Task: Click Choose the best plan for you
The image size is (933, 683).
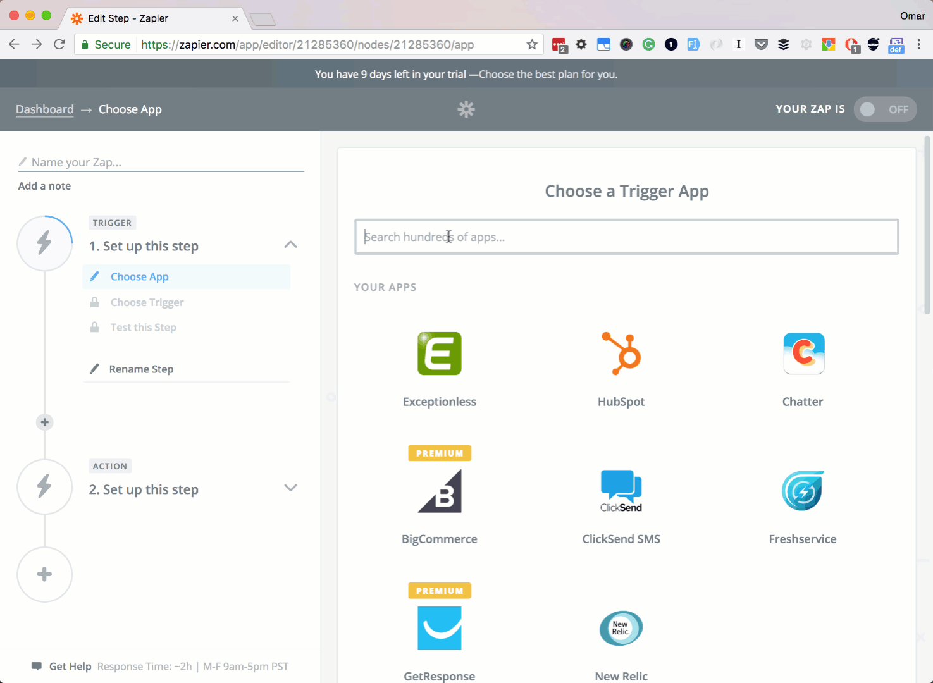Action: pos(548,74)
